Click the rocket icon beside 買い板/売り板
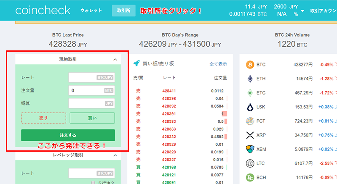 click(x=136, y=63)
